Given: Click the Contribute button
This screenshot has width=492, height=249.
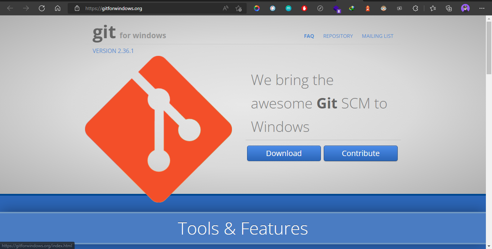Looking at the screenshot, I should point(361,153).
